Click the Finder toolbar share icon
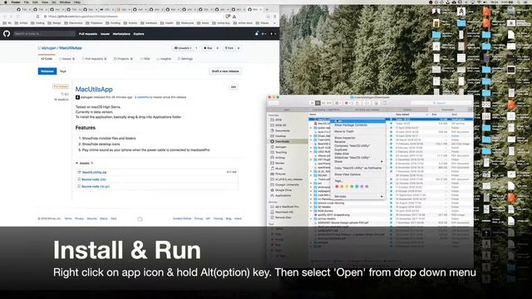Screen dimensions: 532x299 click(357, 103)
